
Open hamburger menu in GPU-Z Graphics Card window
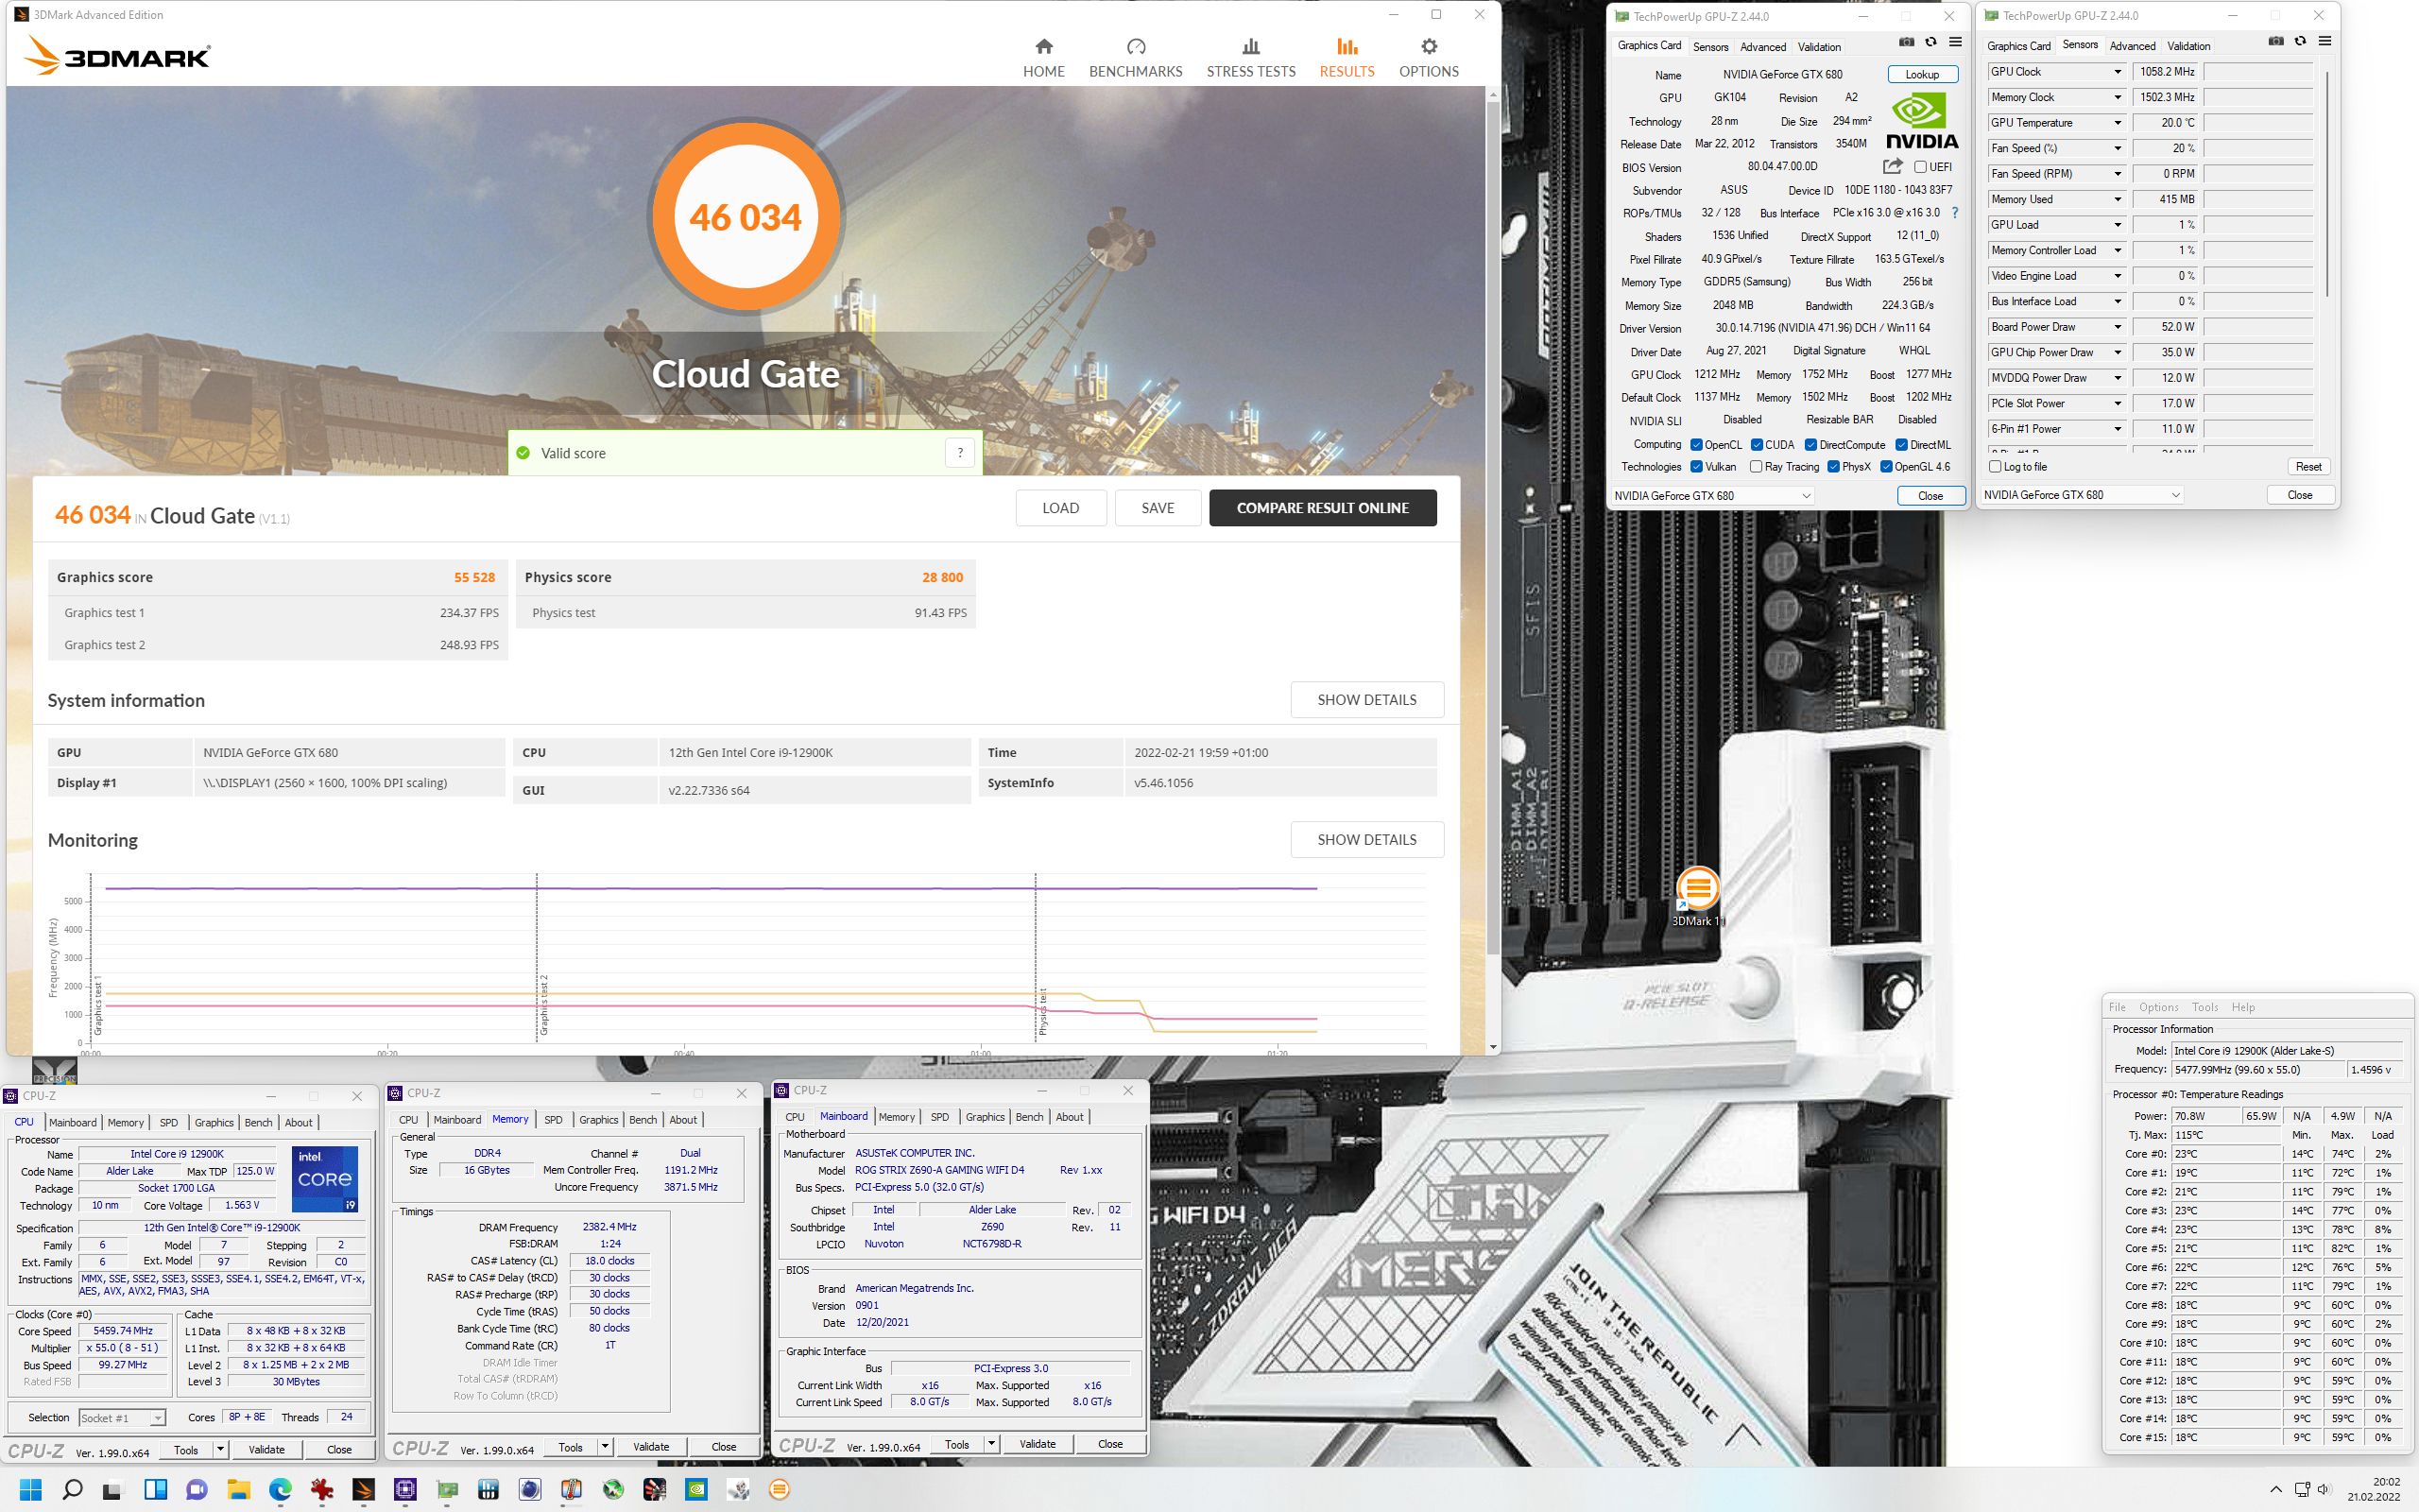tap(1955, 42)
